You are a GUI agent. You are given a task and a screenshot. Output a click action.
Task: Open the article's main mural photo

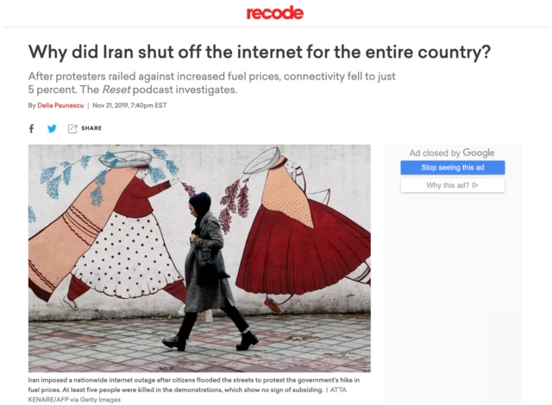[x=199, y=258]
